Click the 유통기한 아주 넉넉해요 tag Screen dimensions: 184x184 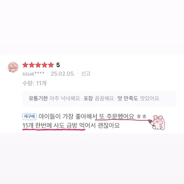click(x=54, y=98)
